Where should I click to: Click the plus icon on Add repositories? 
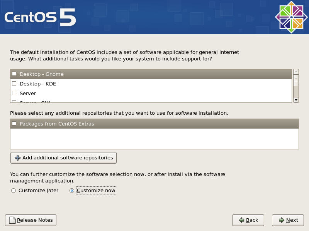(17, 158)
